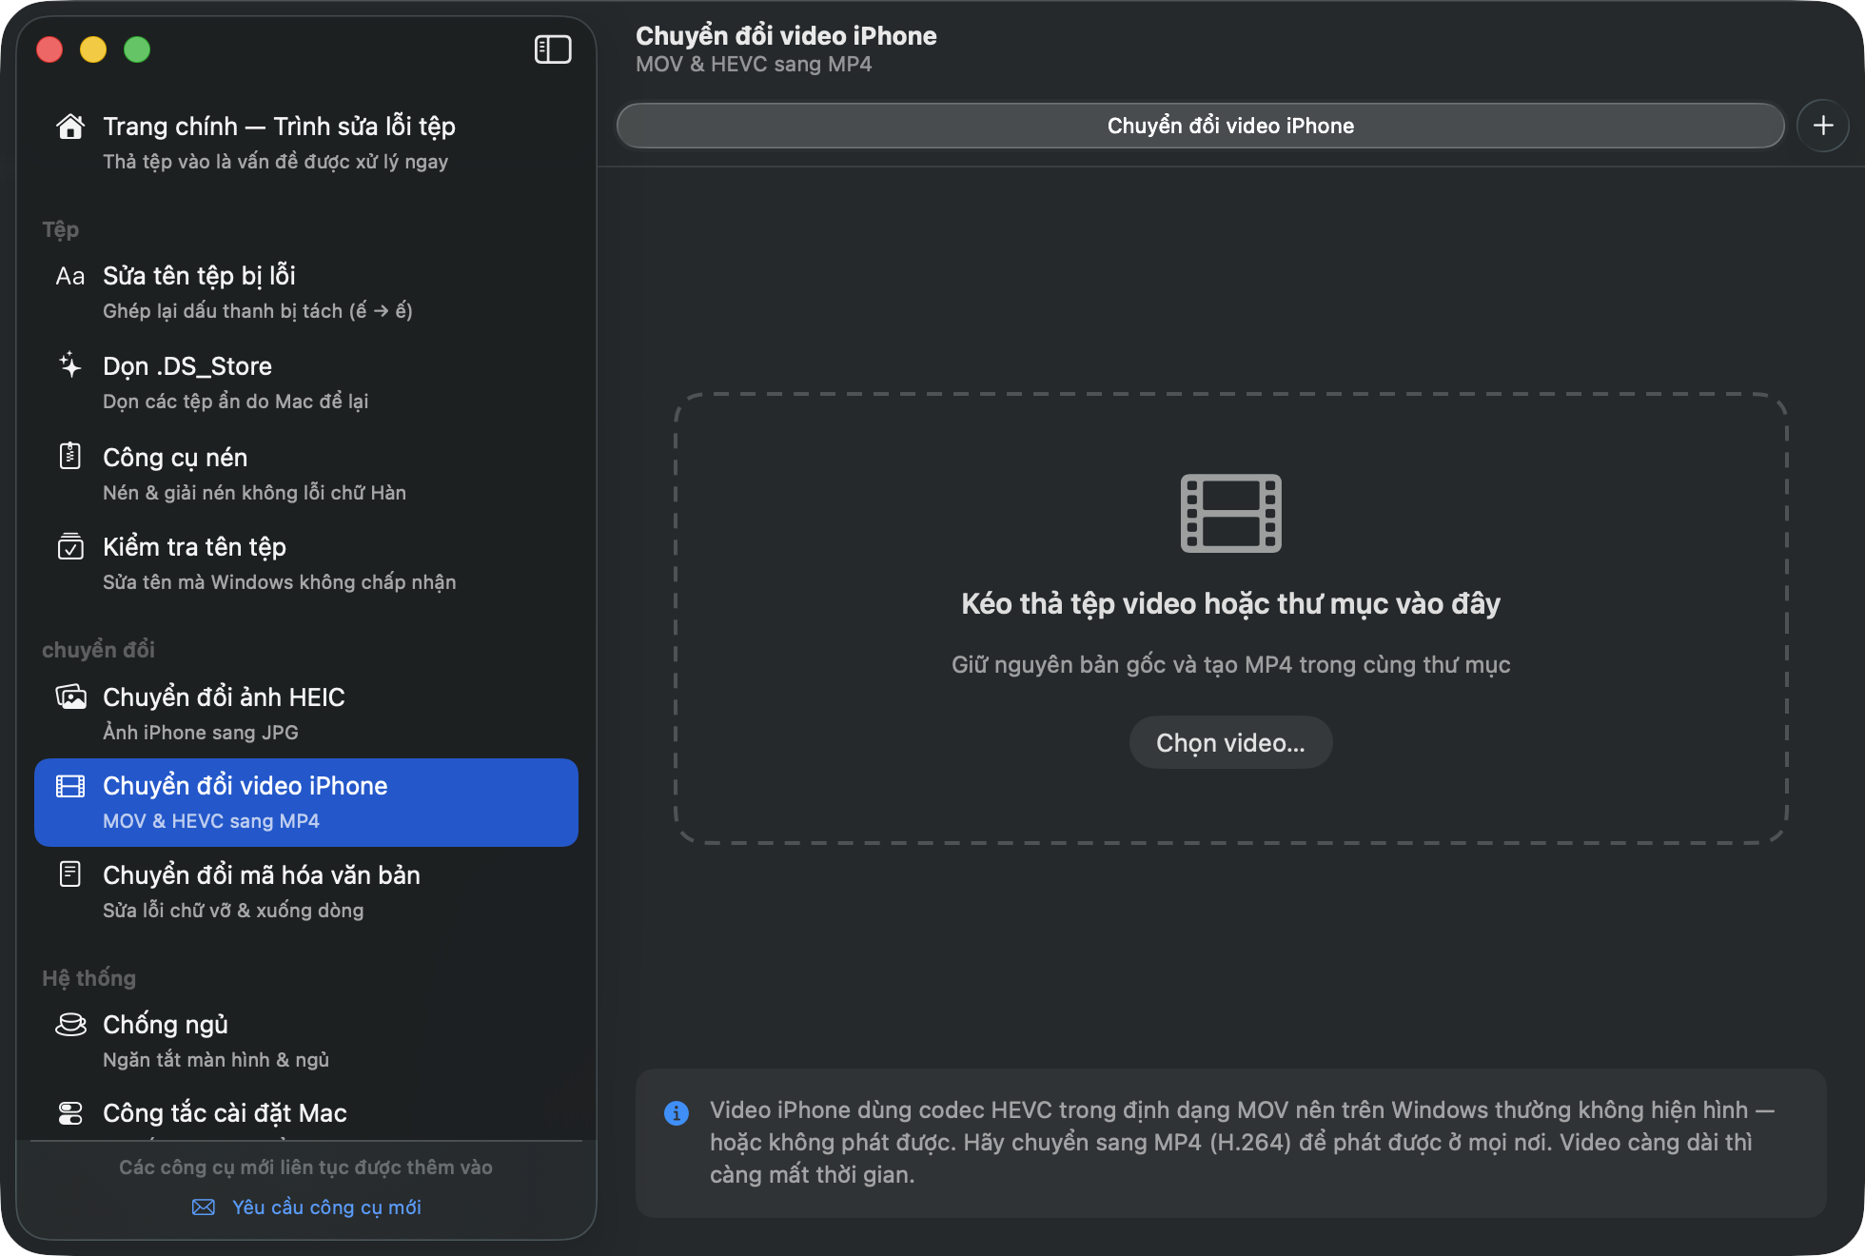
Task: Click the document icon for Chuyển đổi mã hóa văn bản
Action: point(70,874)
